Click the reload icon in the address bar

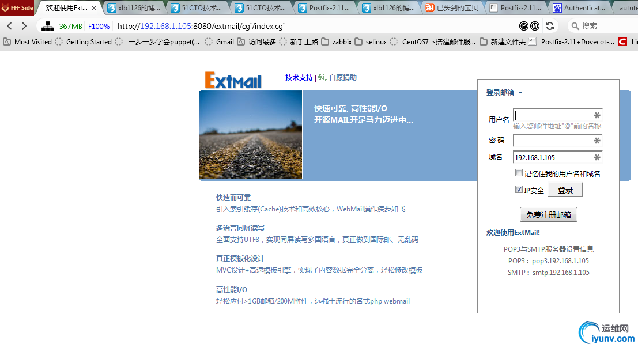pyautogui.click(x=550, y=26)
